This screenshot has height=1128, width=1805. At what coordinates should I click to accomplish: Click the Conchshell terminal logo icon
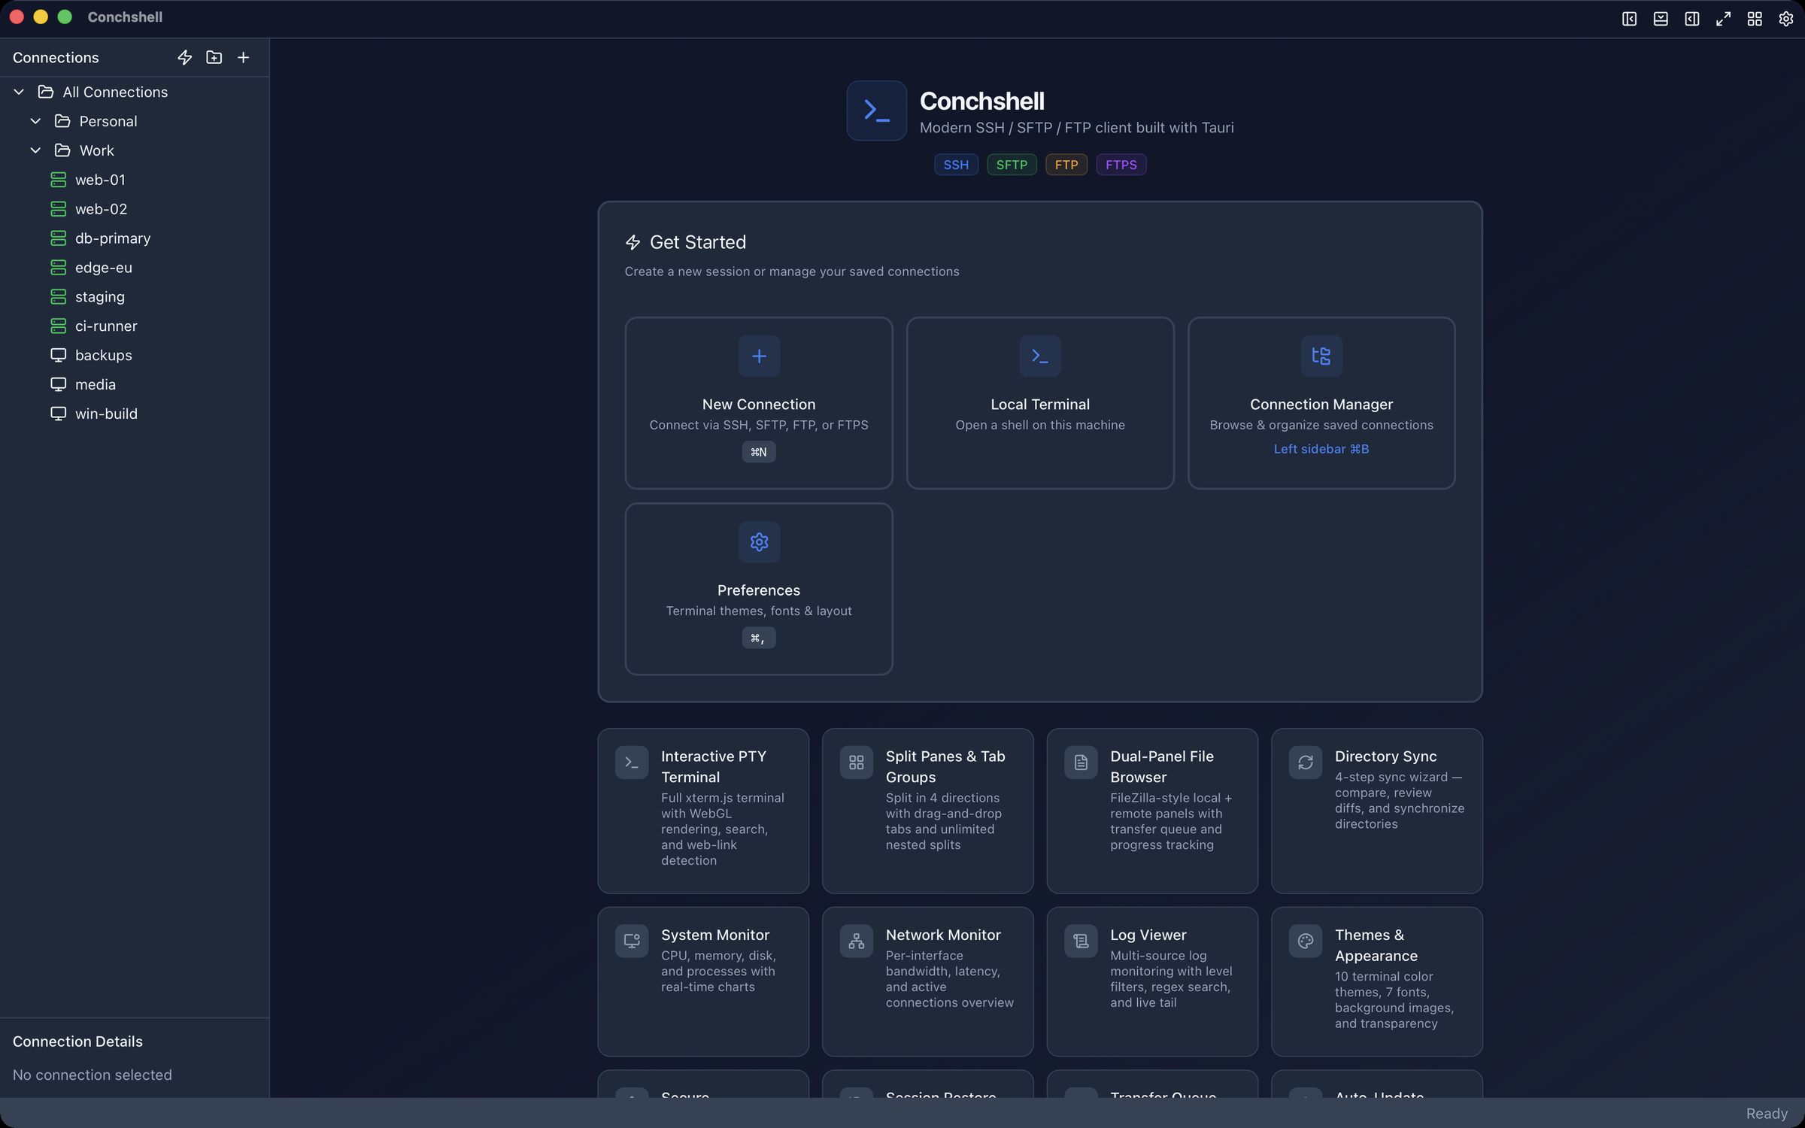(876, 111)
